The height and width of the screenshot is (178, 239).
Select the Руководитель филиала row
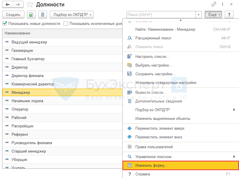(62, 143)
